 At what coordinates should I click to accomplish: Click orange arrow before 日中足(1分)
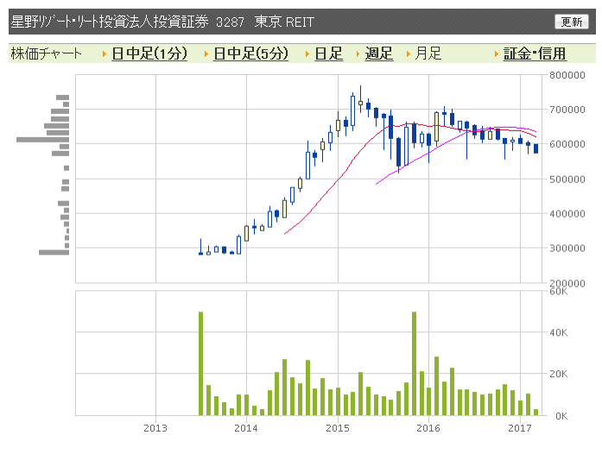point(104,54)
